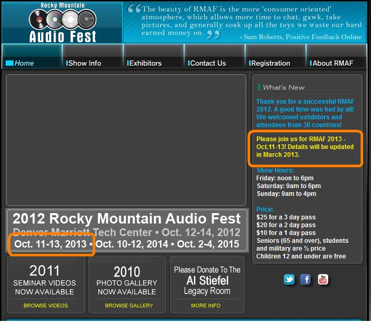
Task: Click 'Saturday: 9am to 6pm' text
Action: [289, 186]
